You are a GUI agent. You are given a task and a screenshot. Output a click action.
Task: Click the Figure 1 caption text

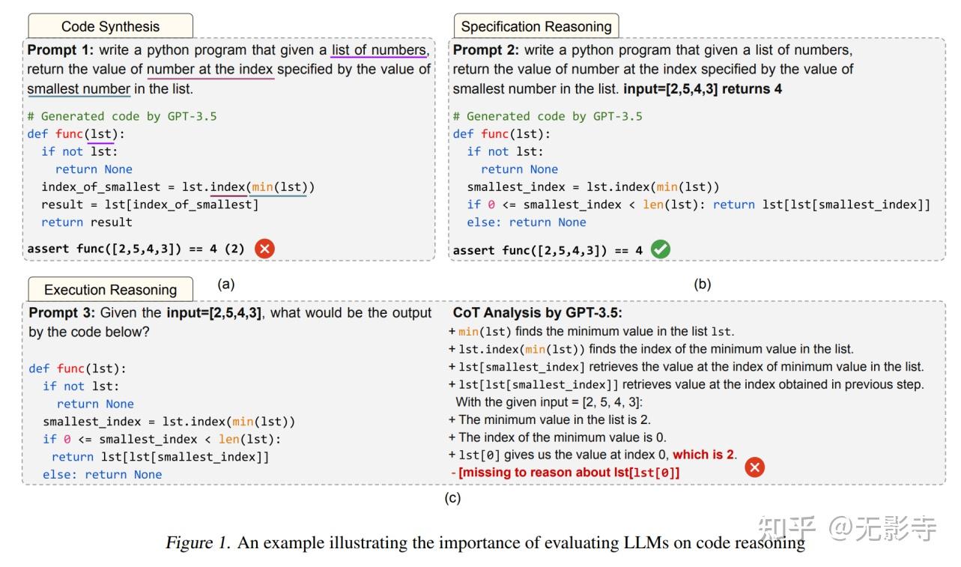pos(485,543)
